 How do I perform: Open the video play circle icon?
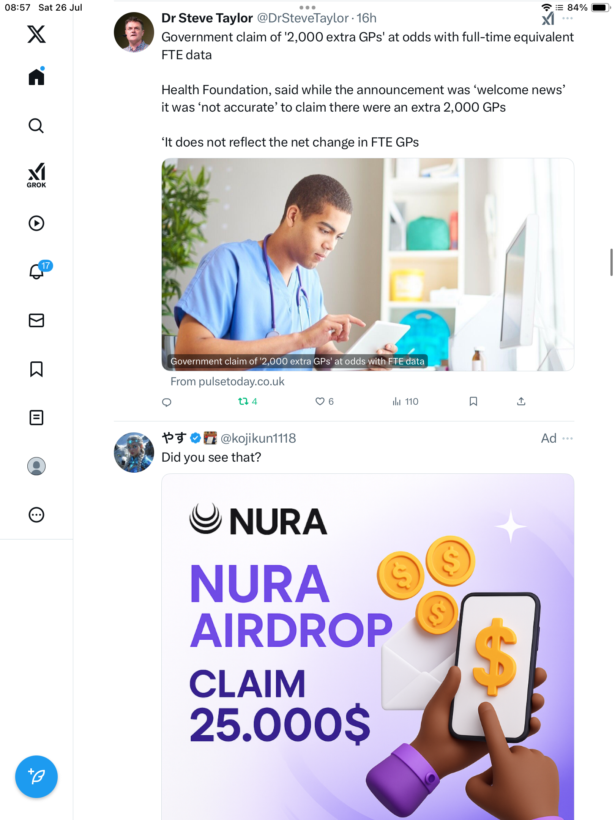pos(36,223)
